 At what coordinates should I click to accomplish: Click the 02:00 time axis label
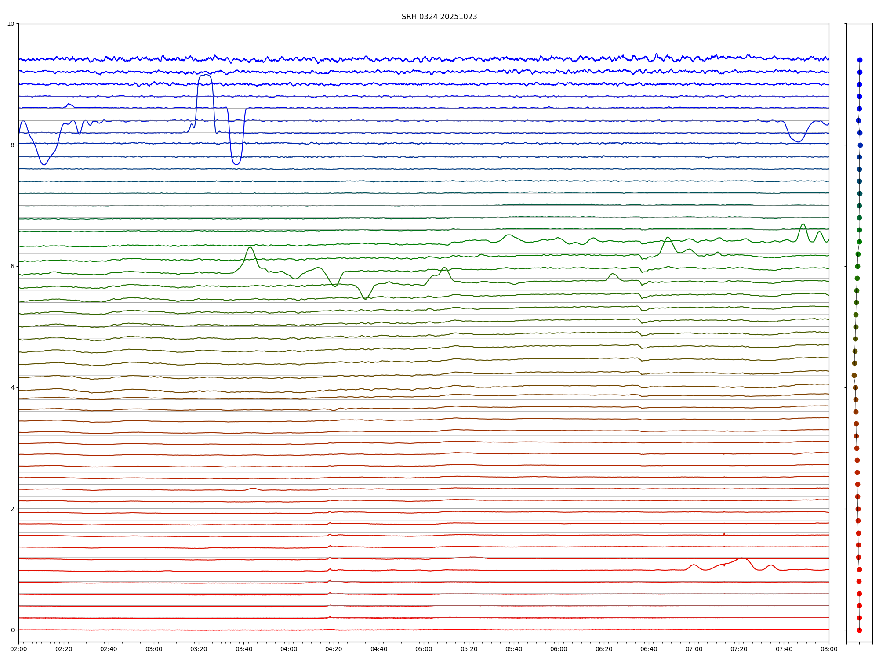[18, 649]
